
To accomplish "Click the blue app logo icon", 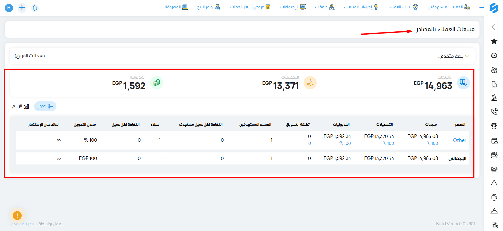I will tap(494, 8).
